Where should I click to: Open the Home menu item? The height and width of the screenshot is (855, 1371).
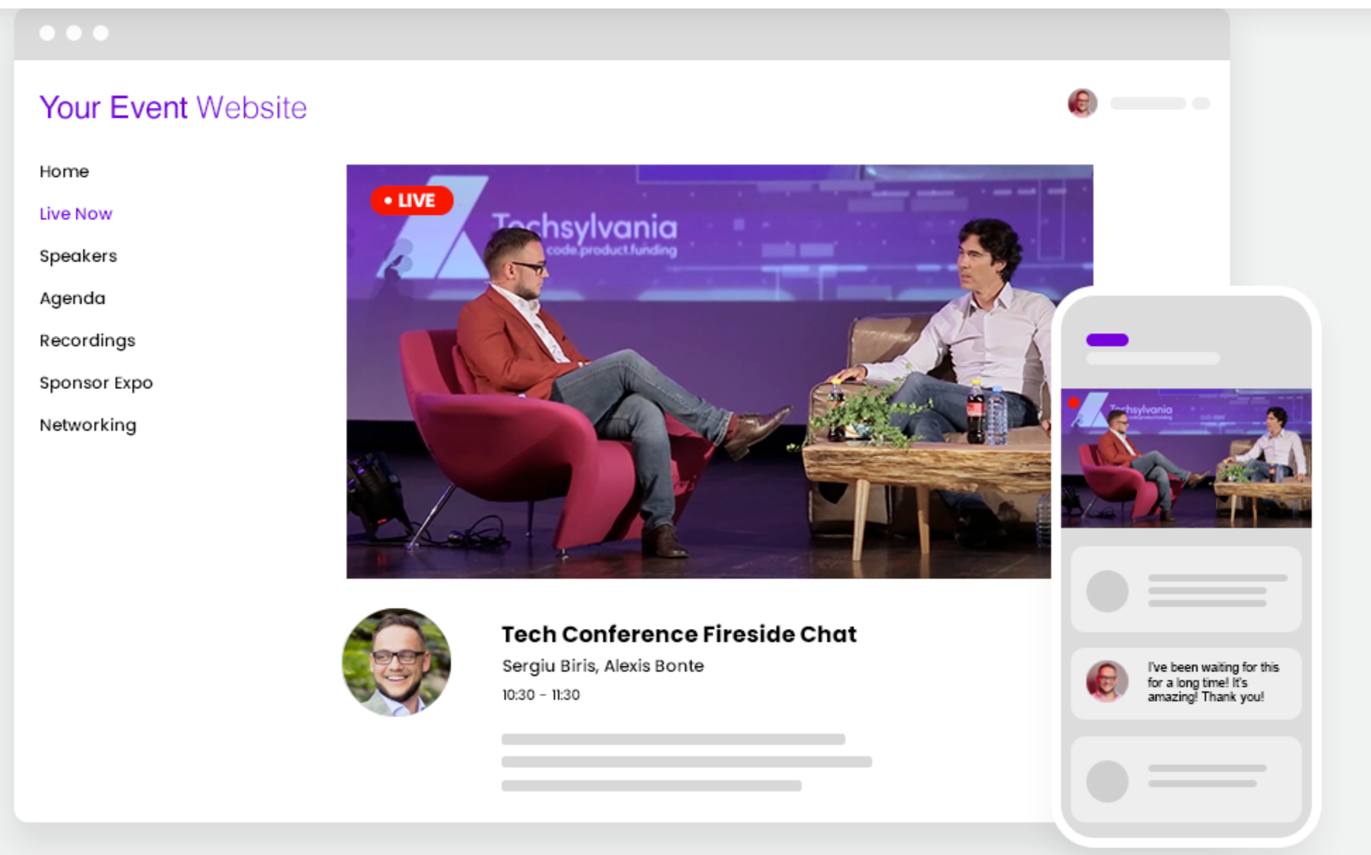click(x=64, y=171)
